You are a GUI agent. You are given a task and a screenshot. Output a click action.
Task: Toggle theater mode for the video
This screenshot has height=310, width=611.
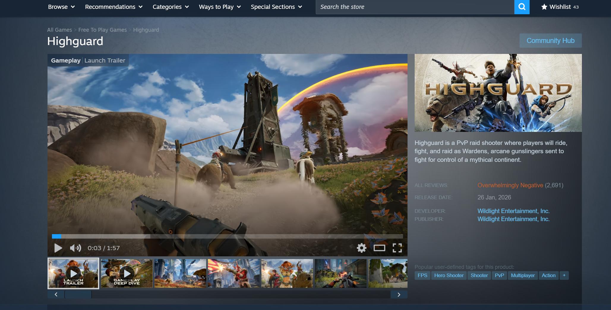click(379, 248)
